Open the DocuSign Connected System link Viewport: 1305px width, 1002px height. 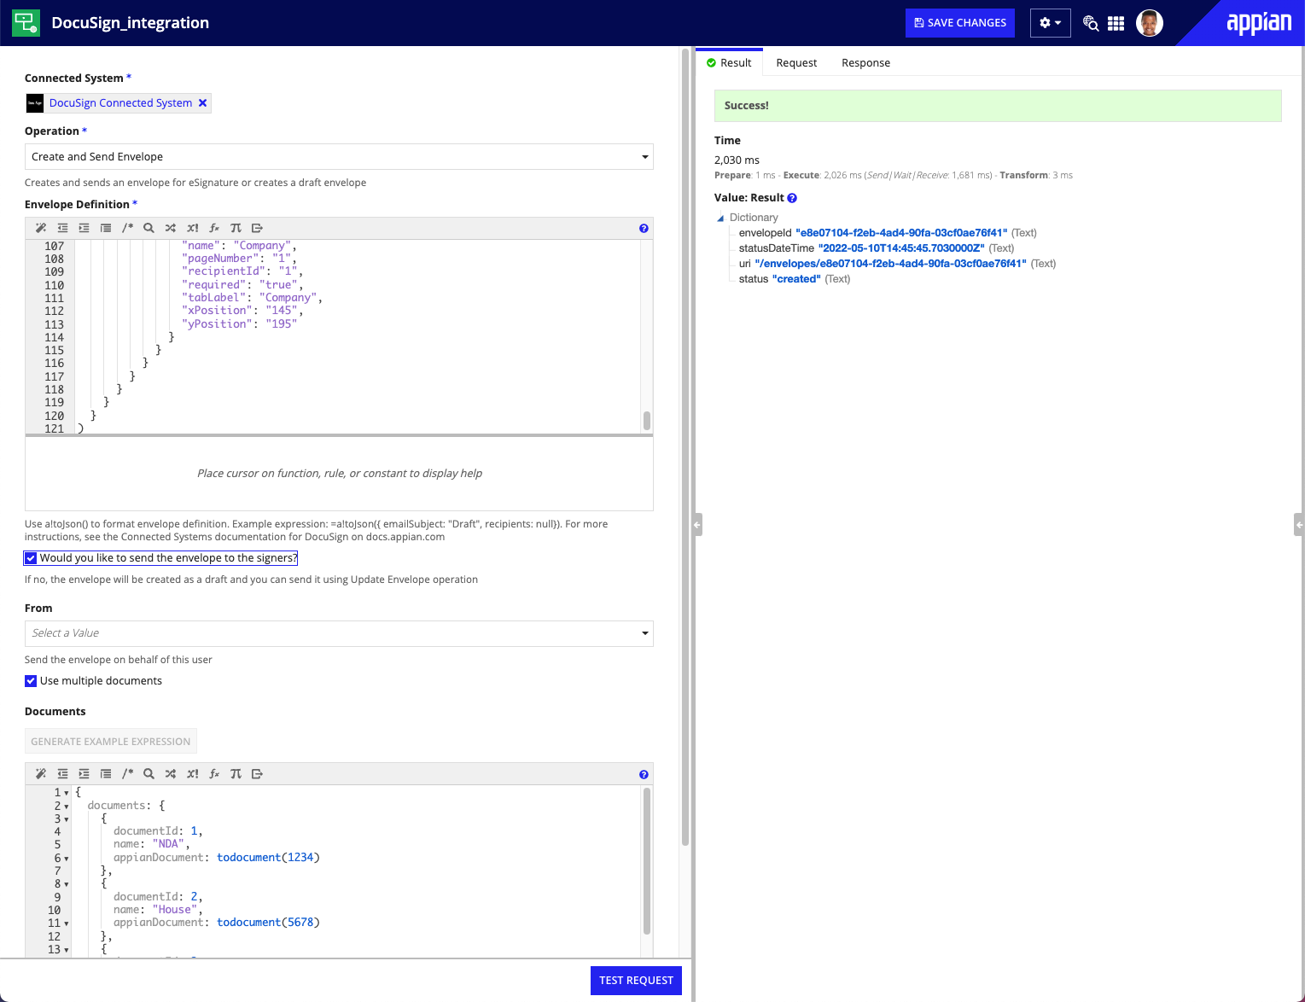(x=120, y=103)
